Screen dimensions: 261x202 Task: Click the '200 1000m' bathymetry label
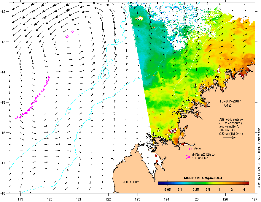131,182
